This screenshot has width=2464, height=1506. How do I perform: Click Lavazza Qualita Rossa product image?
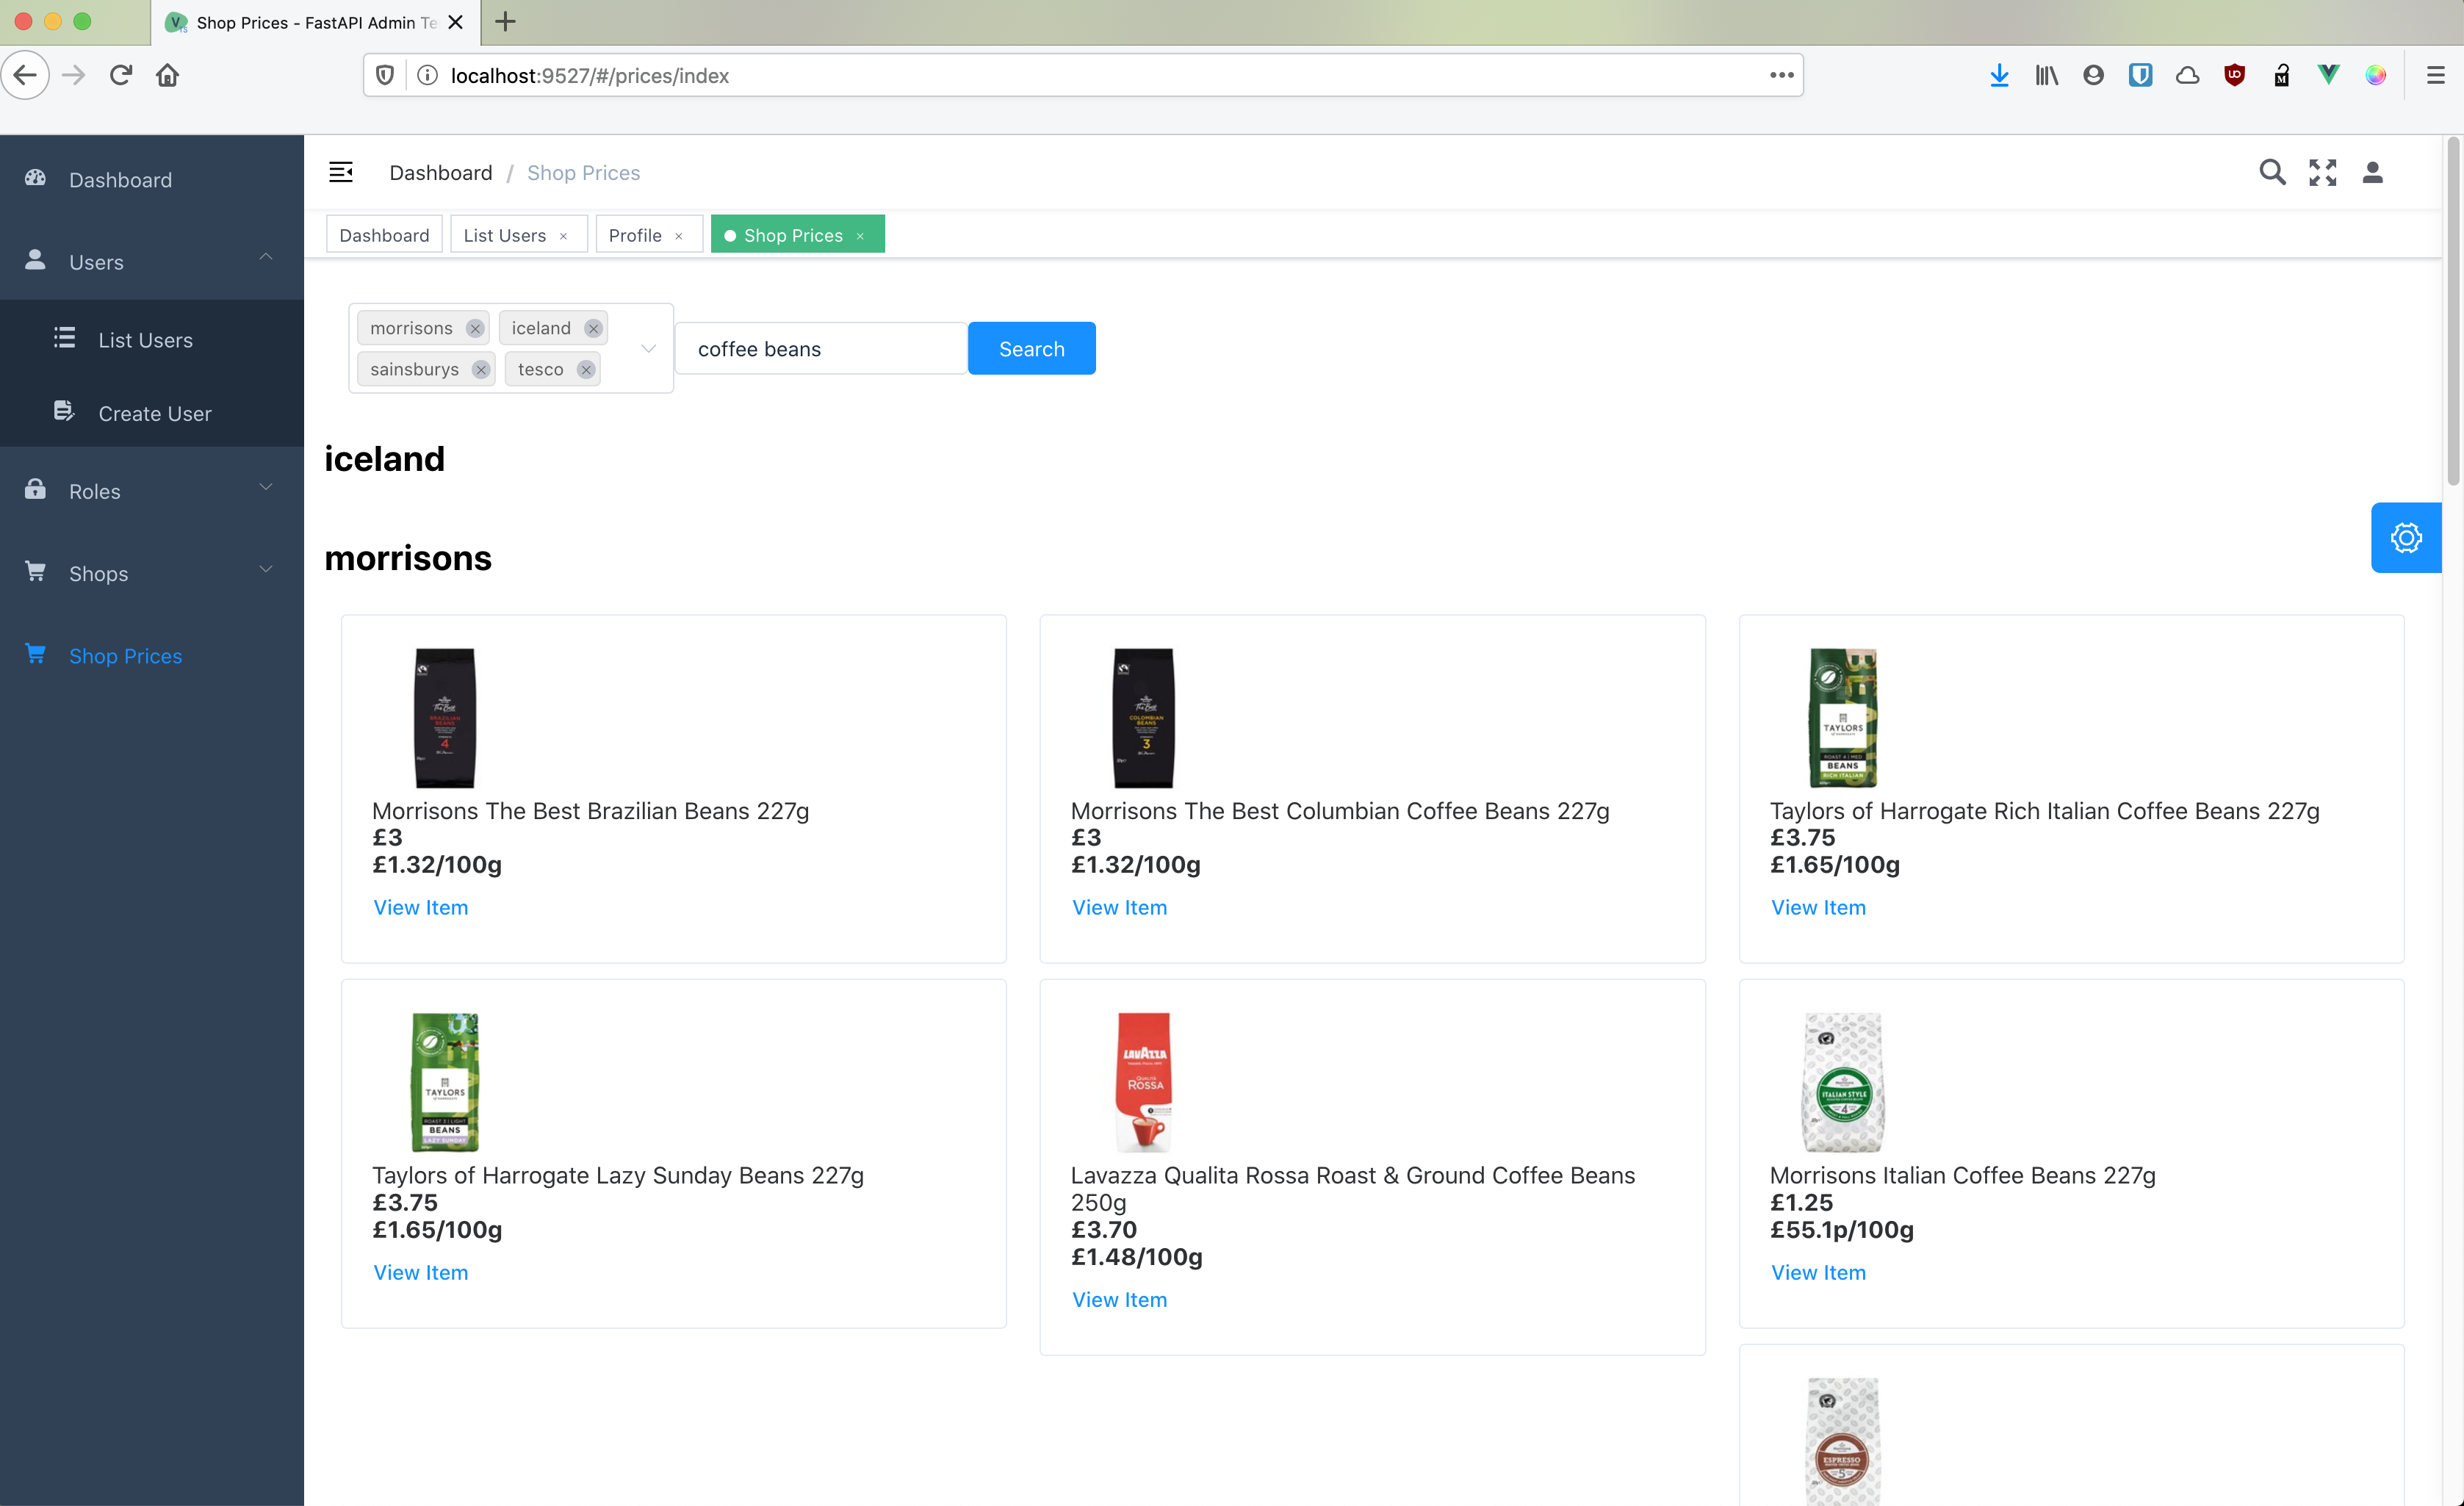(1143, 1081)
